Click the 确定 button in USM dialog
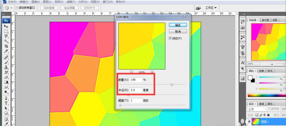This screenshot has width=286, height=126. [x=178, y=25]
